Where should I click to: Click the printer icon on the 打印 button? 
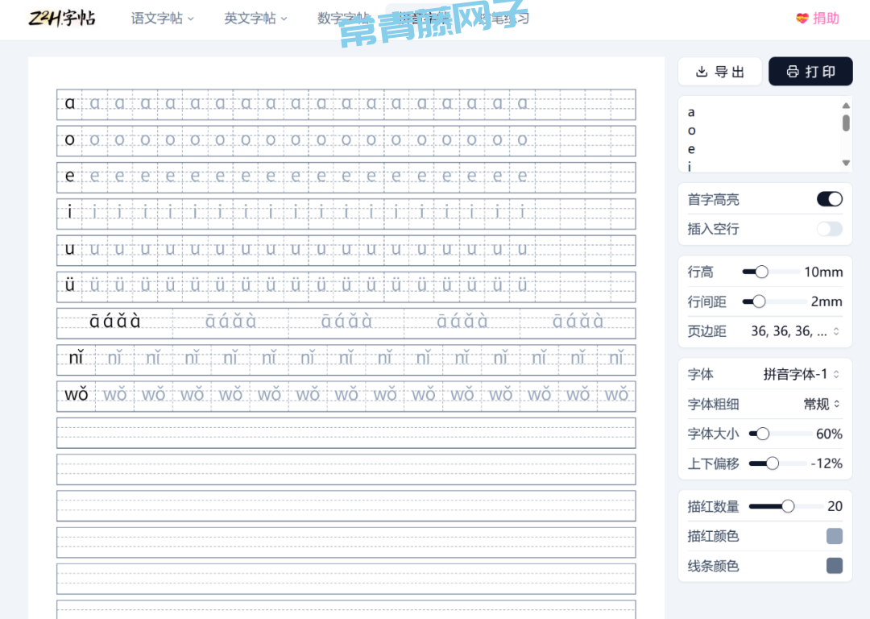click(793, 72)
